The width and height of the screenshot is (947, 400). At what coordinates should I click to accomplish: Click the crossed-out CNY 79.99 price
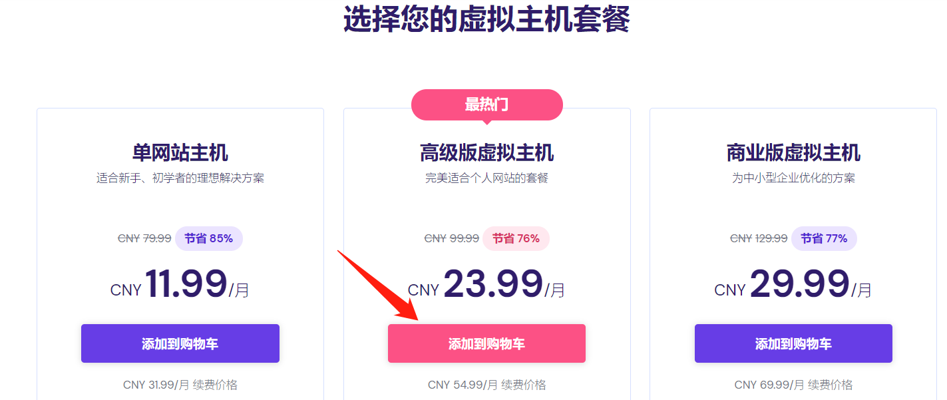click(144, 238)
